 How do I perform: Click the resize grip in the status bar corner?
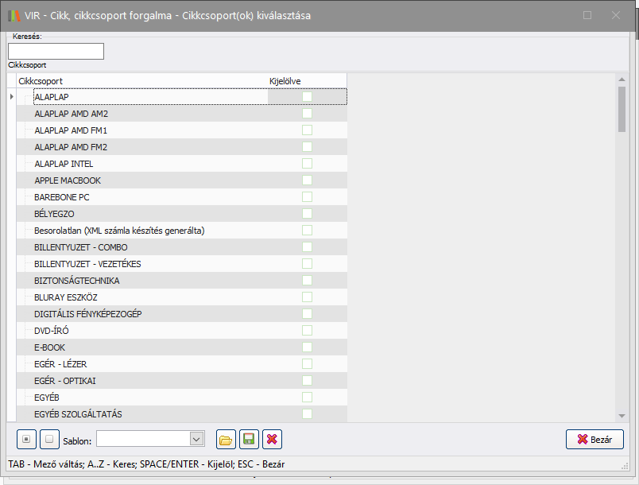pos(624,465)
